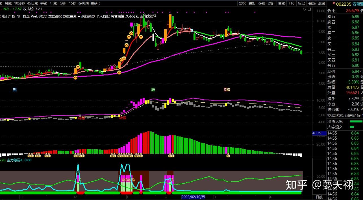Click the 主力筹码1: 0.00 indicator label
This screenshot has height=200, width=363.
click(x=19, y=160)
